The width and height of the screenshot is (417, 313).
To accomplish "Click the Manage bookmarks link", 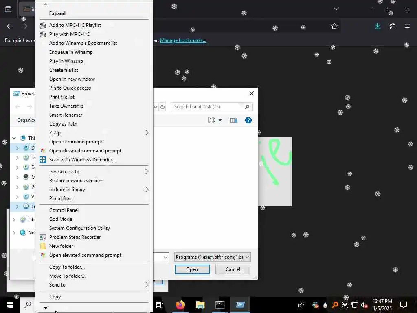I will point(183,40).
